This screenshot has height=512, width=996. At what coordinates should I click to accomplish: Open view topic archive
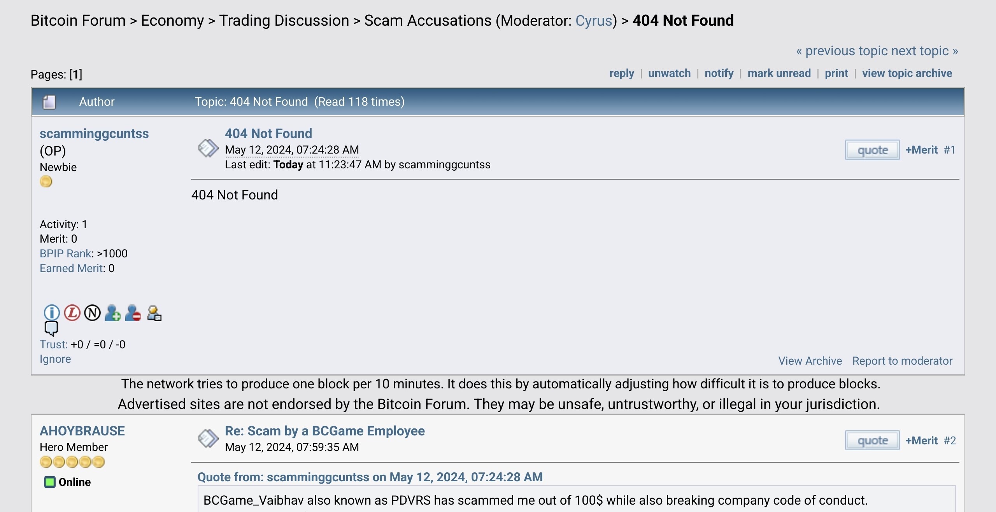pyautogui.click(x=907, y=73)
